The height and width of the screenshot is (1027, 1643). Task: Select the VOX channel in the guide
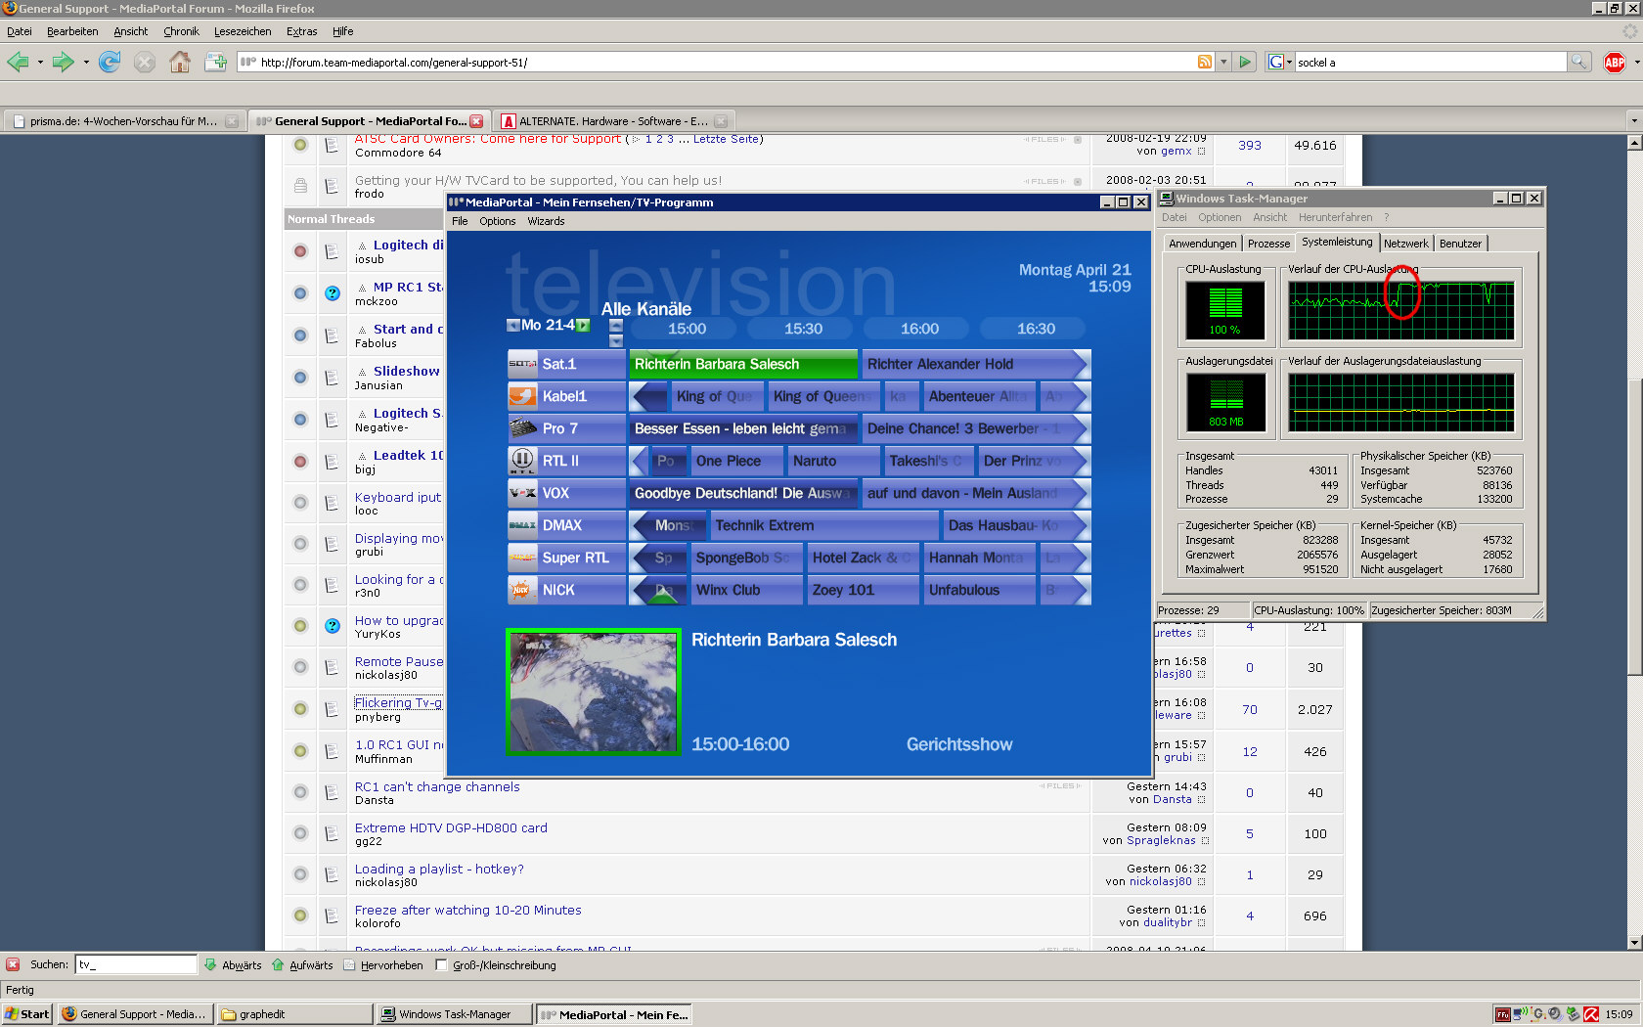tap(566, 493)
